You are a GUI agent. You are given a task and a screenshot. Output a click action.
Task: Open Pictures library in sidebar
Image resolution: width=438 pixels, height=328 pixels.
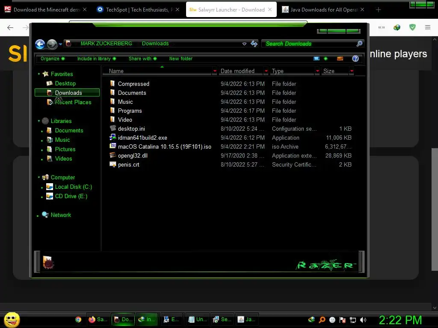tap(65, 149)
